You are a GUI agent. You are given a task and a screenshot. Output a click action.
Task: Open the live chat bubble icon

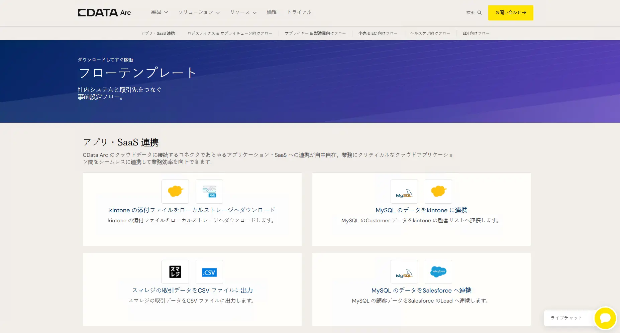tap(605, 318)
